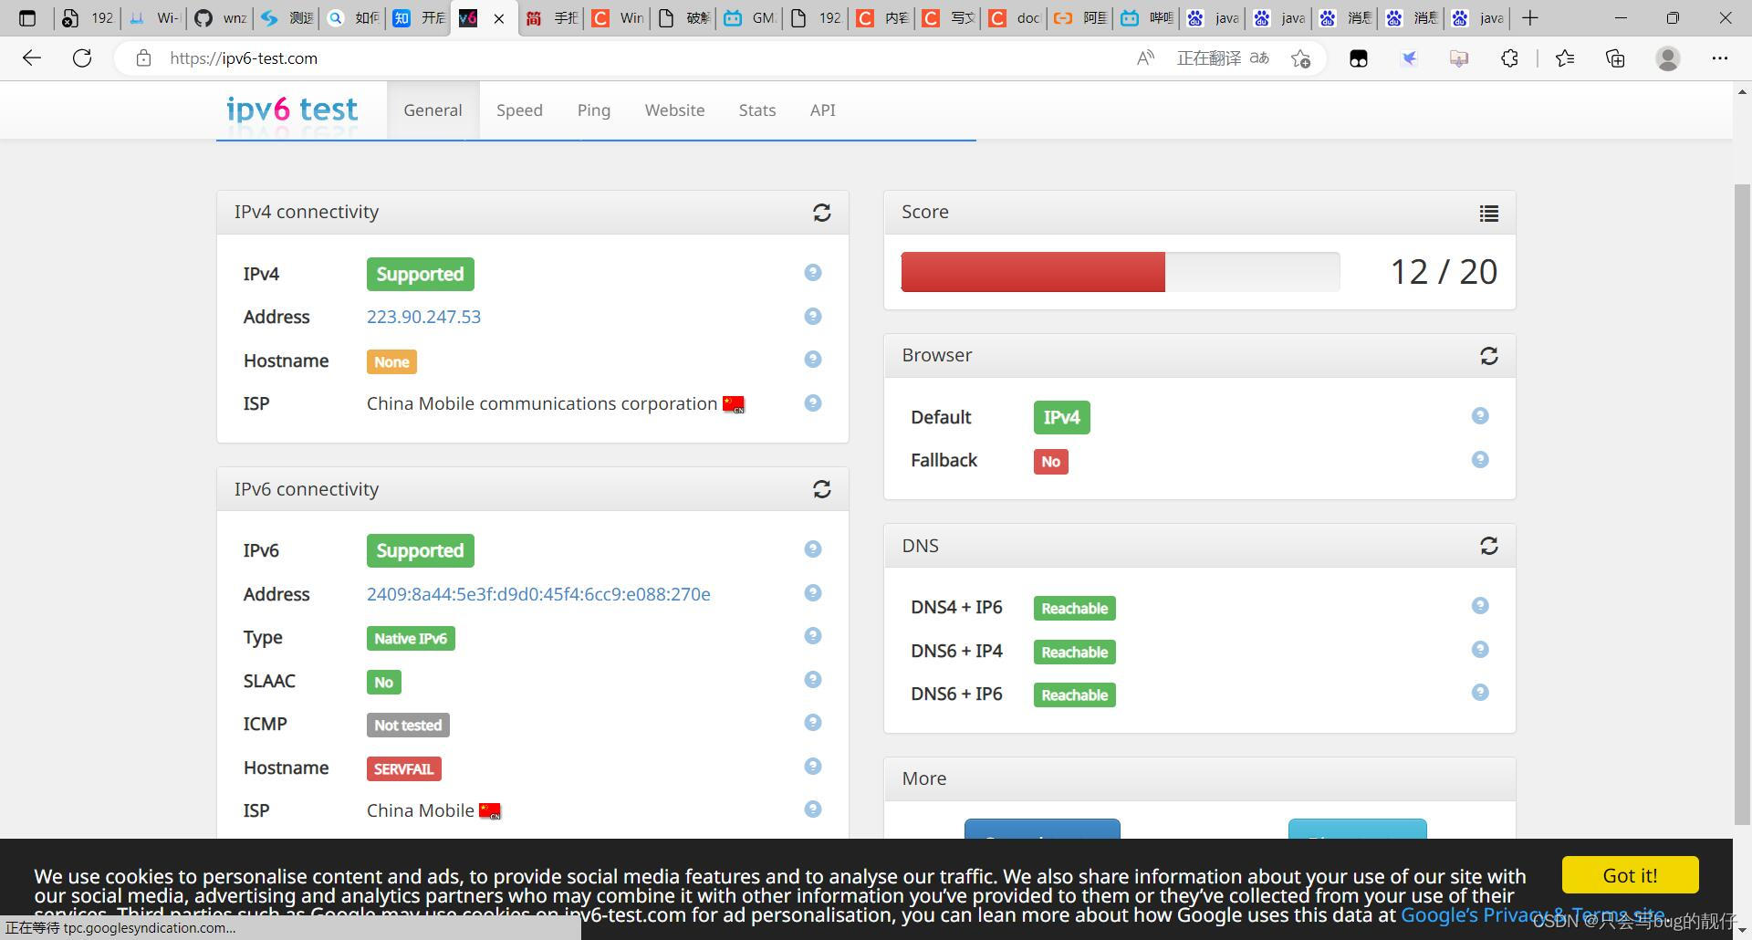The height and width of the screenshot is (940, 1752).
Task: Refresh the IPv4 connectivity panel
Action: pyautogui.click(x=822, y=213)
